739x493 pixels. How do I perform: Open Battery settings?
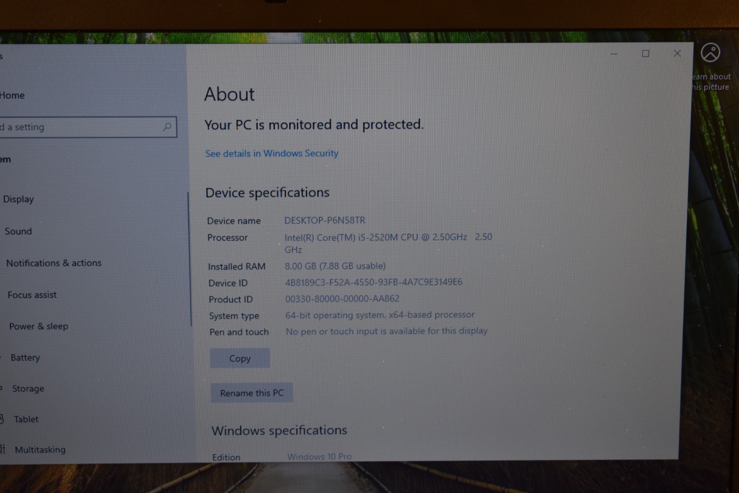click(x=25, y=358)
